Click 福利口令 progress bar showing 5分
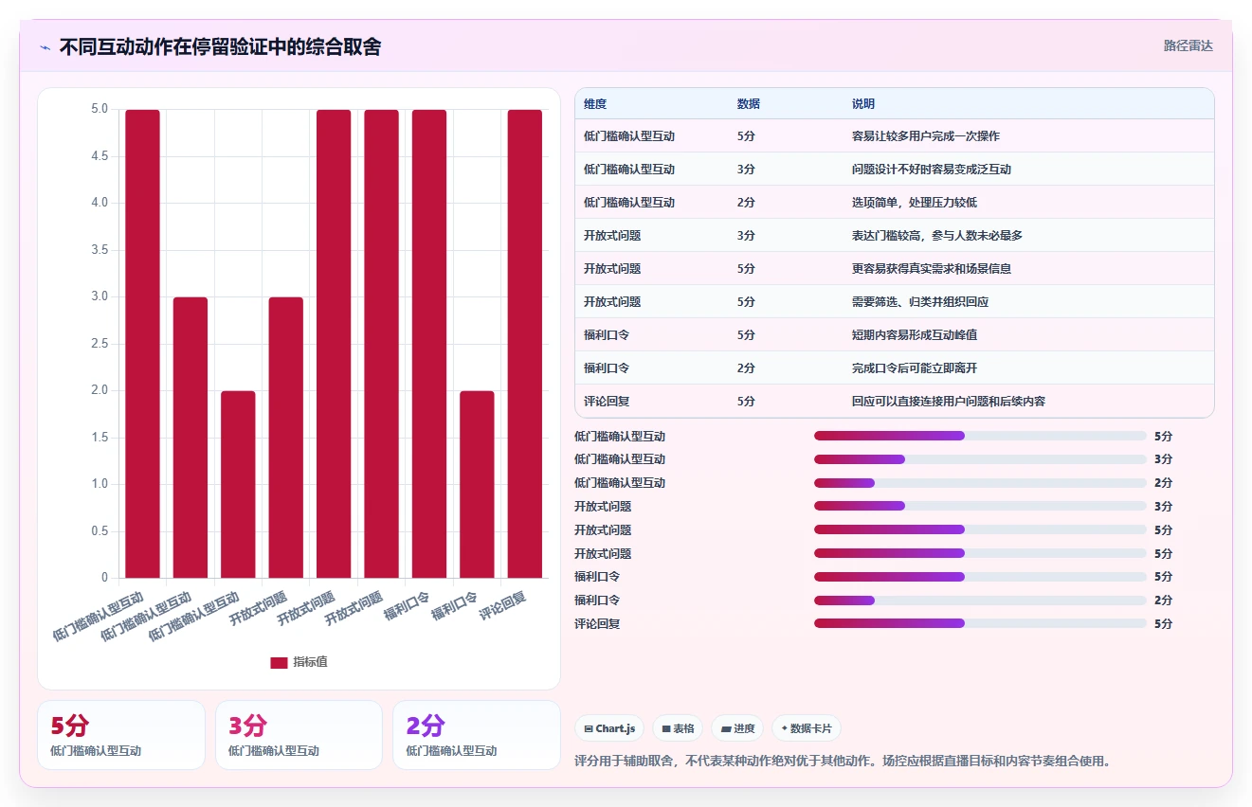Screen dimensions: 1252x807 [x=980, y=576]
